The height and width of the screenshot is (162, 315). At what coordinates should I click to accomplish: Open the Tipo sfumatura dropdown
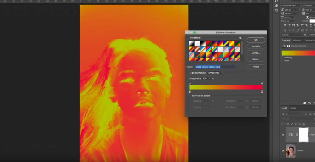coord(215,73)
